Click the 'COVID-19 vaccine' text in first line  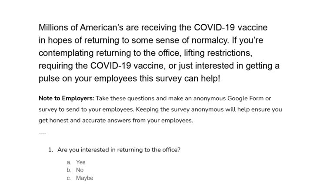pos(230,27)
